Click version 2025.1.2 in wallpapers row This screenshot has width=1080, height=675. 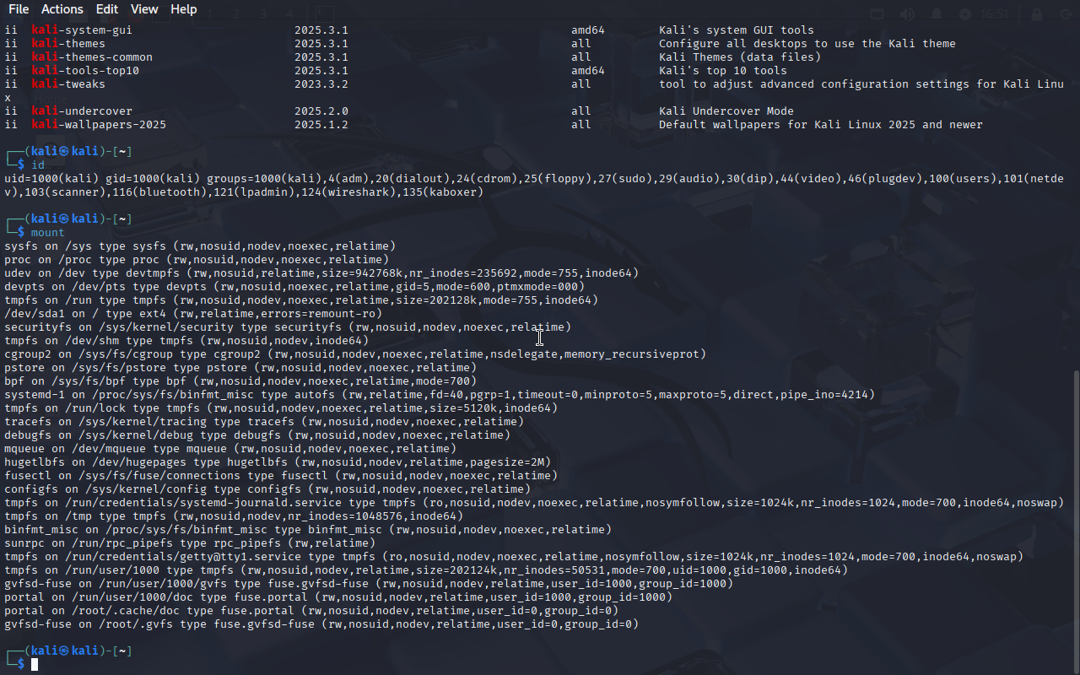pyautogui.click(x=321, y=124)
